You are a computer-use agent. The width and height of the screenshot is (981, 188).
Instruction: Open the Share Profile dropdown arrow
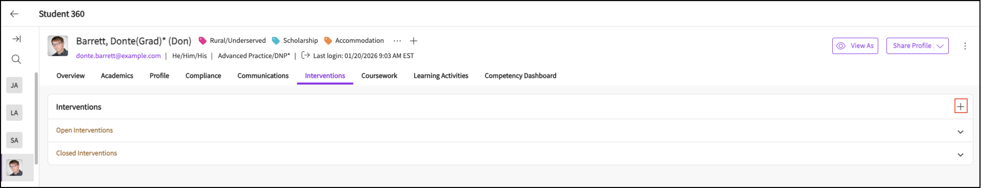click(940, 46)
